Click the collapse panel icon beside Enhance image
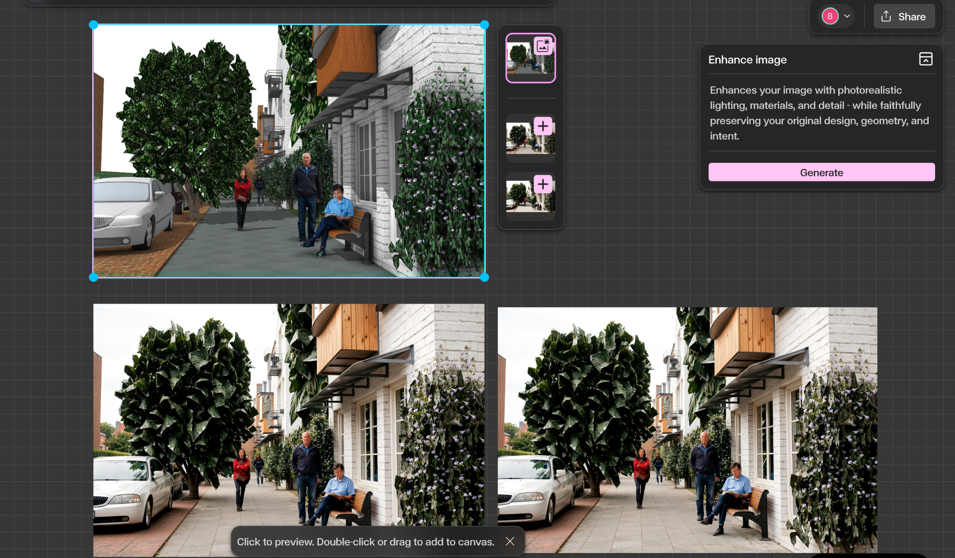955x558 pixels. point(925,59)
